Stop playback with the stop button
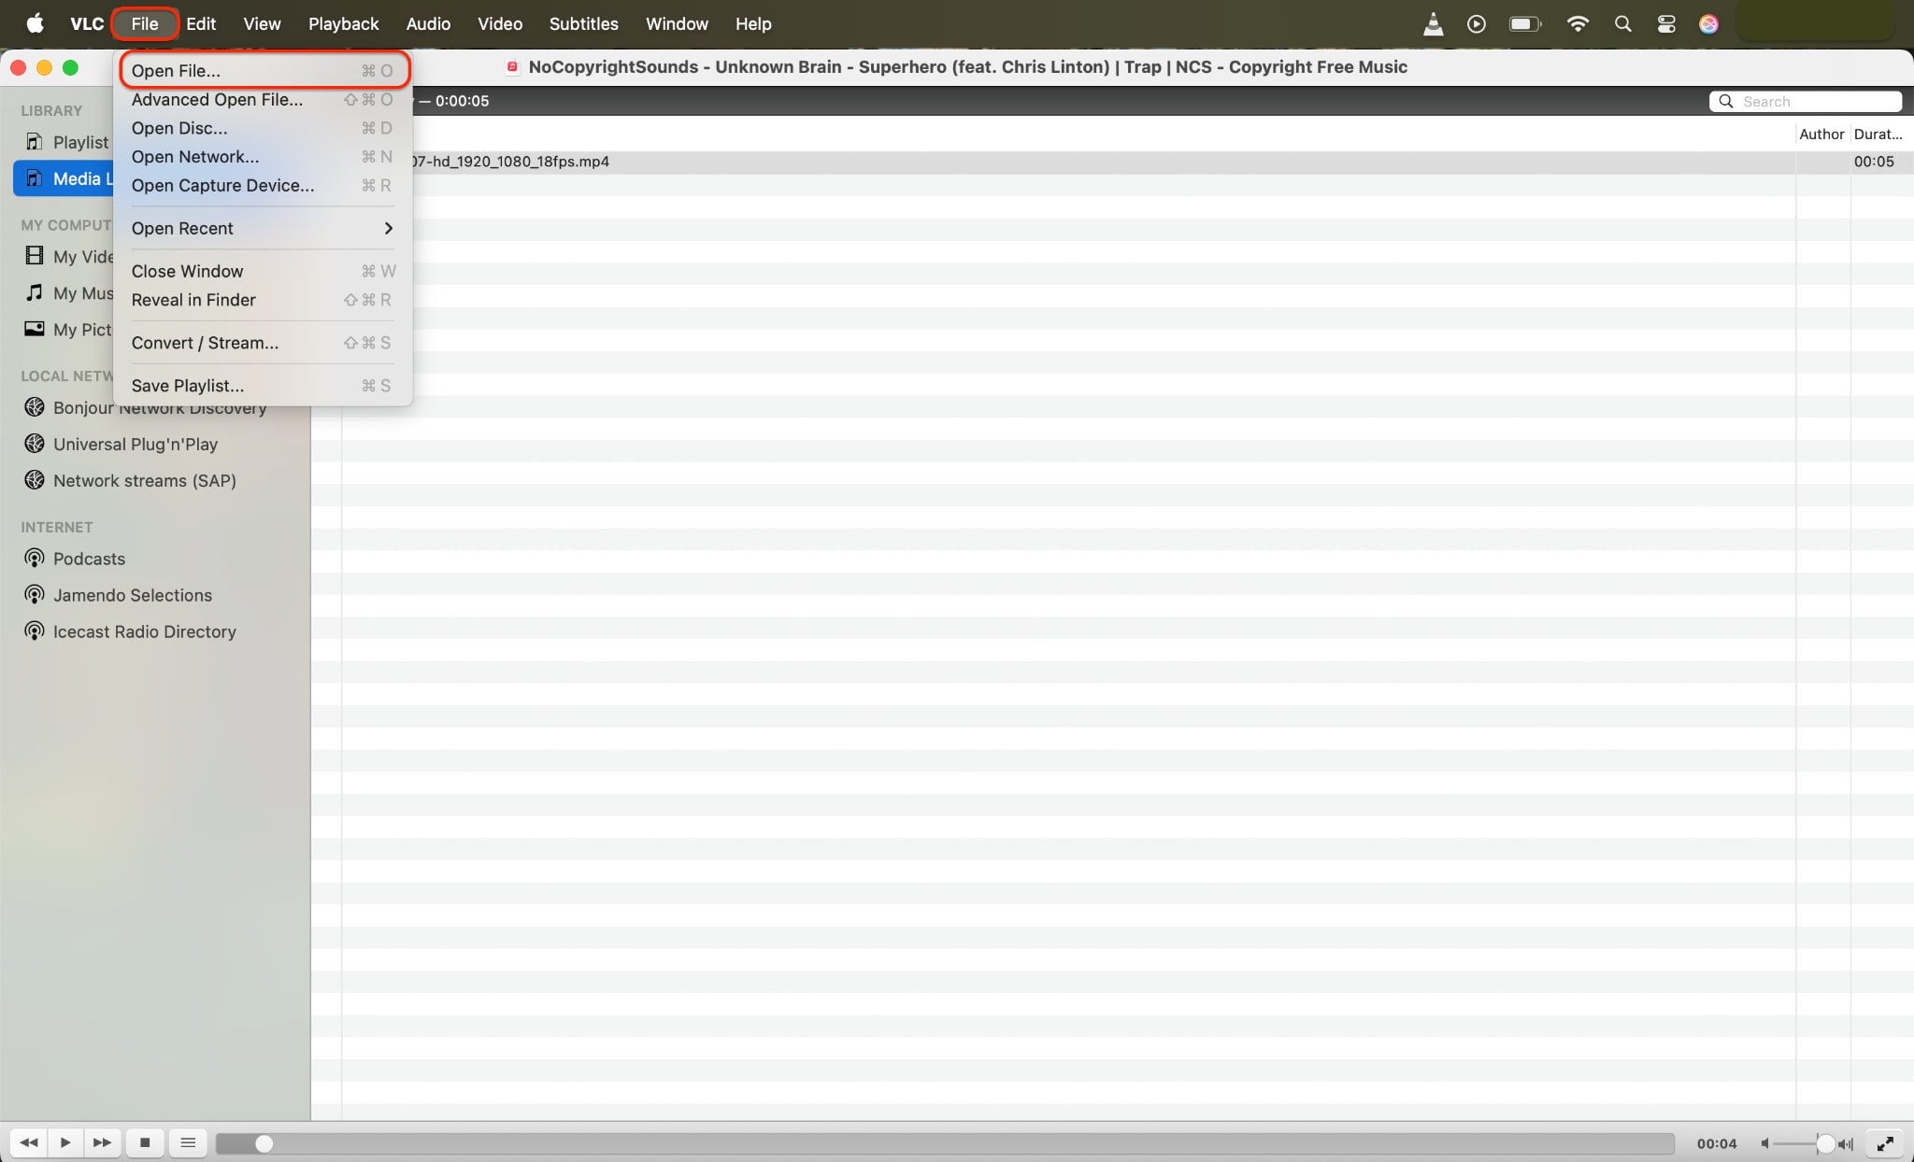 [145, 1142]
